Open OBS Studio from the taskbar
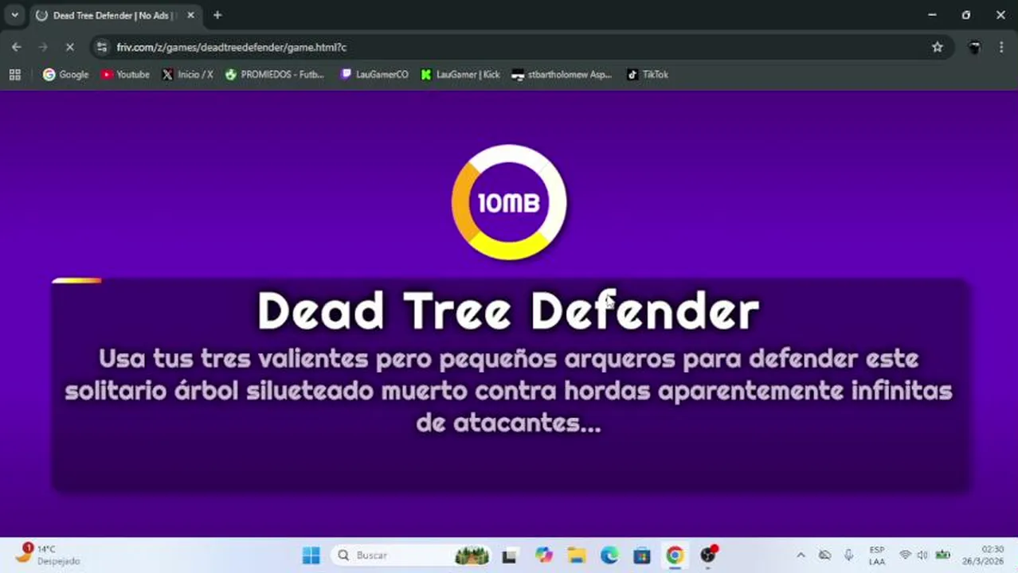1018x573 pixels. click(x=708, y=555)
